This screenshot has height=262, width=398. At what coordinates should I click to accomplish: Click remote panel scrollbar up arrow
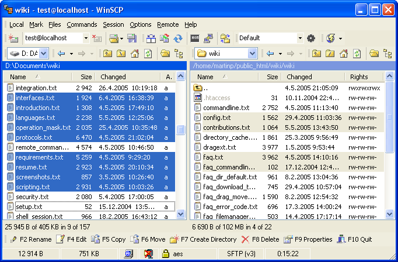point(389,76)
